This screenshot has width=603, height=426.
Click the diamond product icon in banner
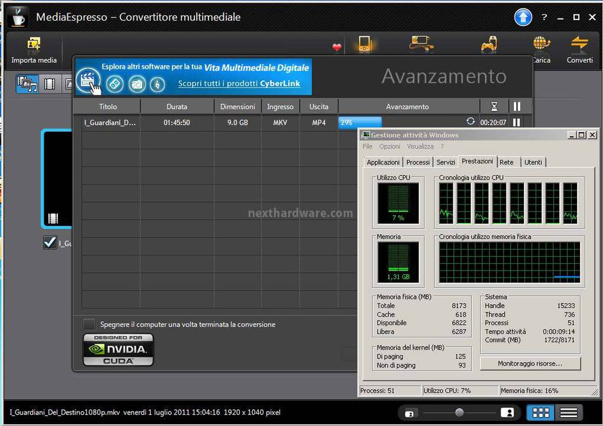point(115,84)
